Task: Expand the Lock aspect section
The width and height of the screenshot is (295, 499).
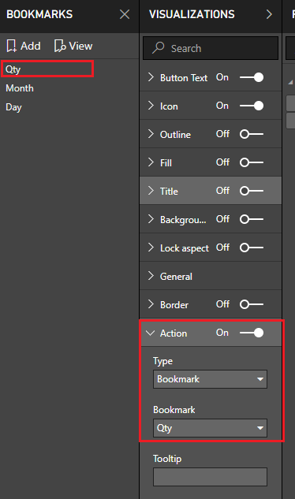Action: 151,248
